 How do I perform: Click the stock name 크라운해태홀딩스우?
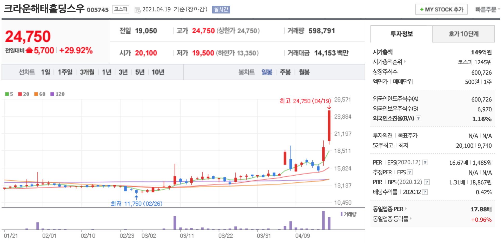tap(44, 9)
